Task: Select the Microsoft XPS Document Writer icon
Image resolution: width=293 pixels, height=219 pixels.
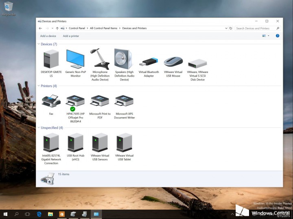Action: [124, 101]
